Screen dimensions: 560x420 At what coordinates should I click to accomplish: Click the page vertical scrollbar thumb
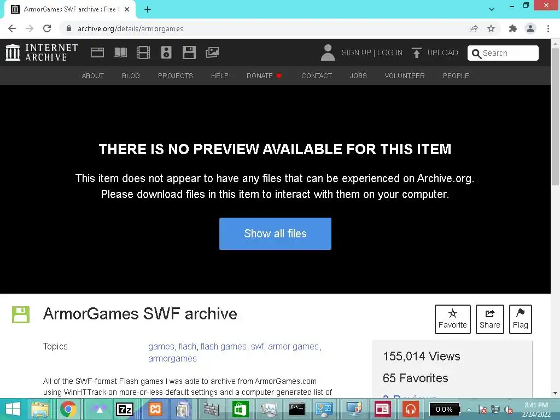point(556,118)
